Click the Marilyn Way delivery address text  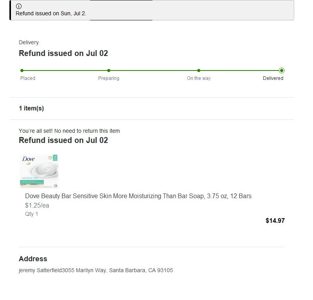click(x=96, y=270)
